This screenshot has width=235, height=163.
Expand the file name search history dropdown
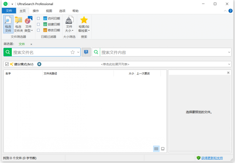(78, 52)
